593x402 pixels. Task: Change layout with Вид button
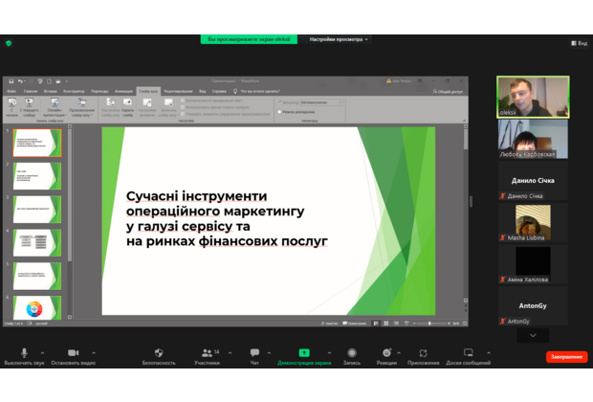579,43
